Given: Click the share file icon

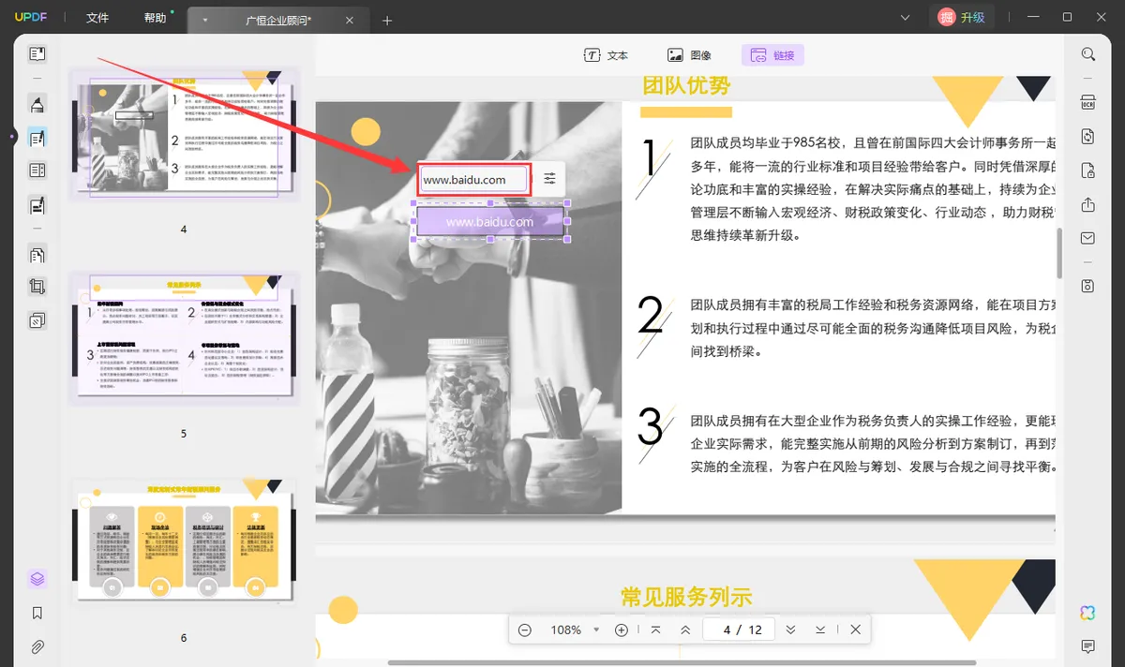Looking at the screenshot, I should 1087,204.
